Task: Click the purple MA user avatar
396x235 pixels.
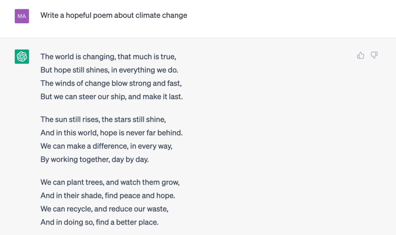Action: pyautogui.click(x=22, y=16)
